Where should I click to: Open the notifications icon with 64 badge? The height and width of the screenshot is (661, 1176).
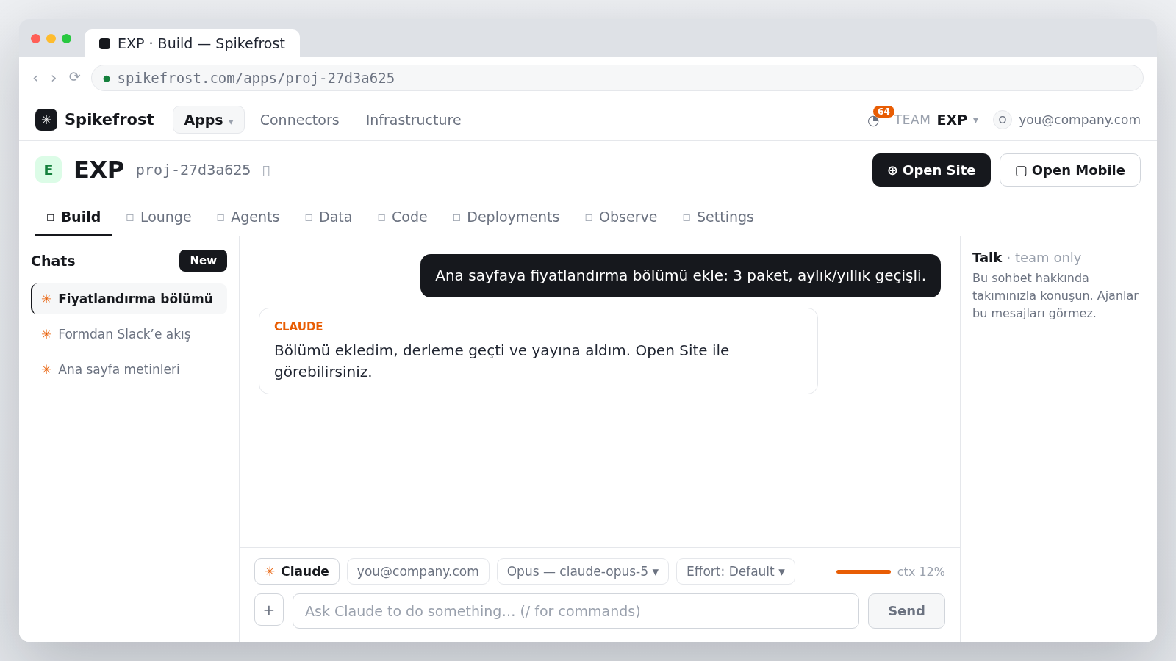(874, 120)
